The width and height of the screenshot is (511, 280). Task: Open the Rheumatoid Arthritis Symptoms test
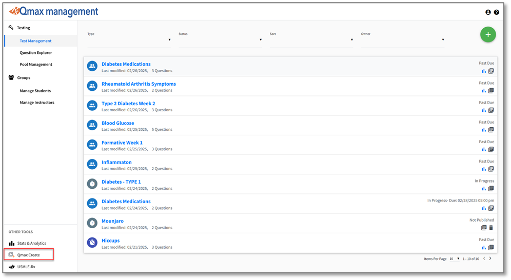coord(139,84)
